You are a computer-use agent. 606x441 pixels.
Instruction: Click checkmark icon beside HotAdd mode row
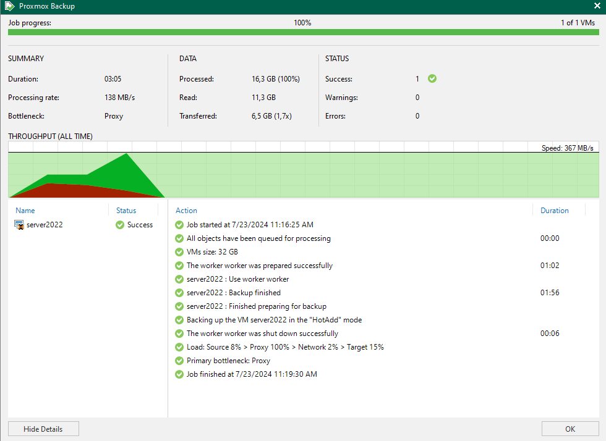179,320
